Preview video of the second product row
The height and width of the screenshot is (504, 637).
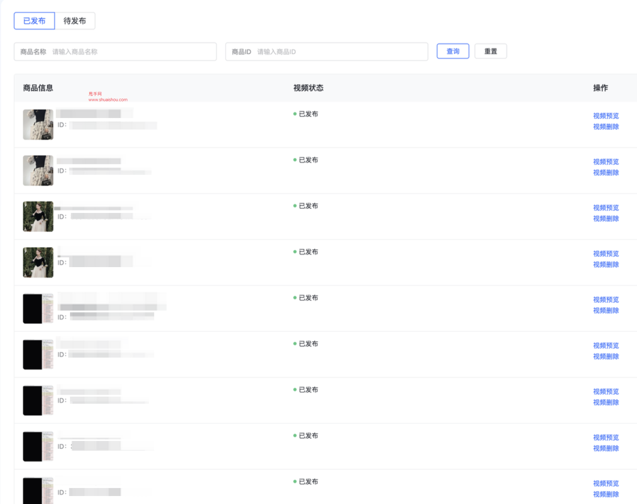[x=606, y=161]
